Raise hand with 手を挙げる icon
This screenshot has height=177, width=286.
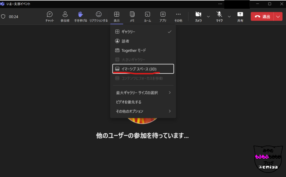tap(80, 16)
